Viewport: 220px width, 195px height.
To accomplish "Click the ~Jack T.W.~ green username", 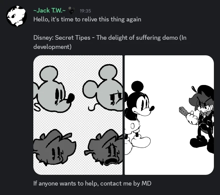I will [50, 10].
